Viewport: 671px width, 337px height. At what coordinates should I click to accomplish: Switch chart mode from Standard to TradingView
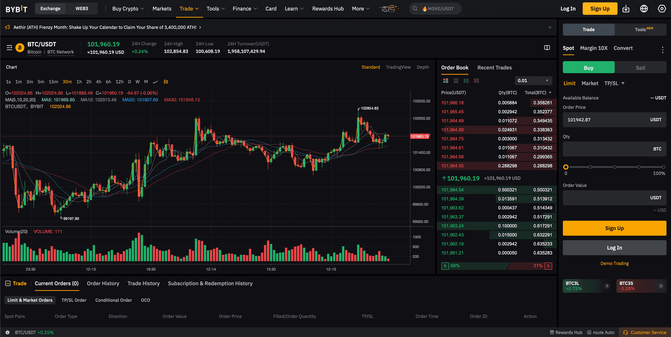pos(398,67)
